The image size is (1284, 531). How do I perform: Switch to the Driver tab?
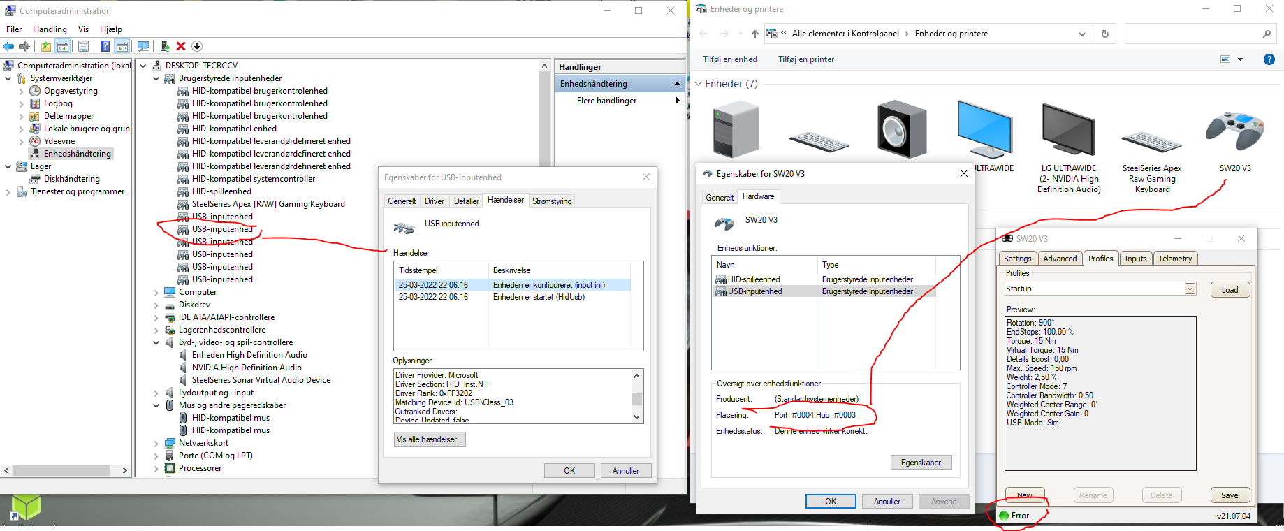pos(435,201)
